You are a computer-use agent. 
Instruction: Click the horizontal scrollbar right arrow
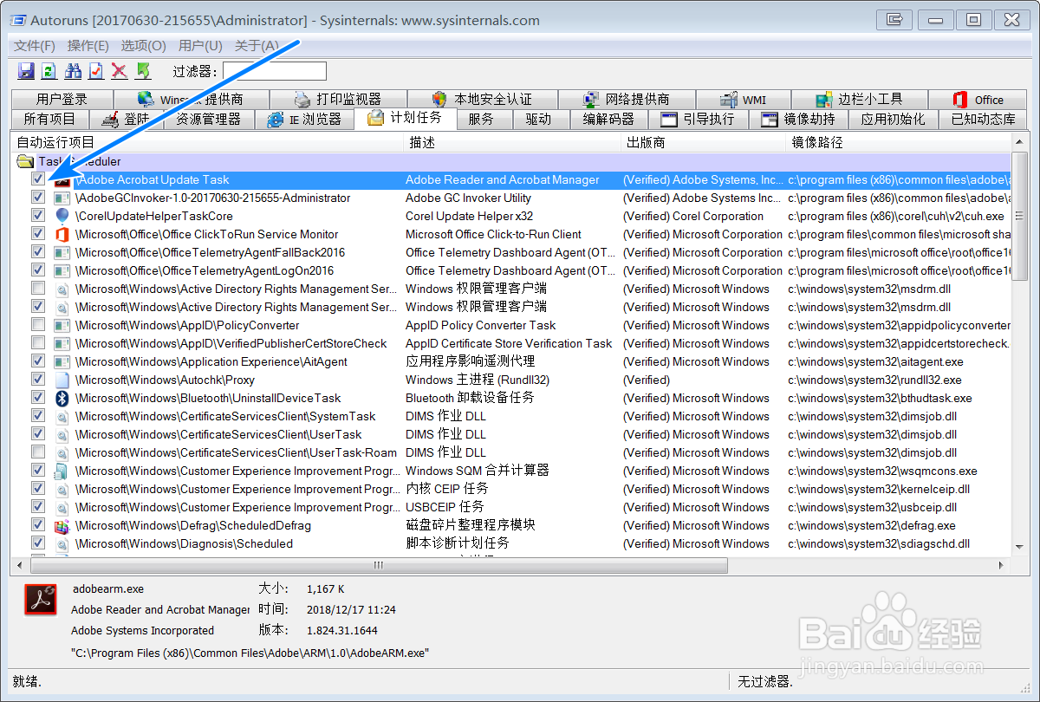click(x=1002, y=565)
